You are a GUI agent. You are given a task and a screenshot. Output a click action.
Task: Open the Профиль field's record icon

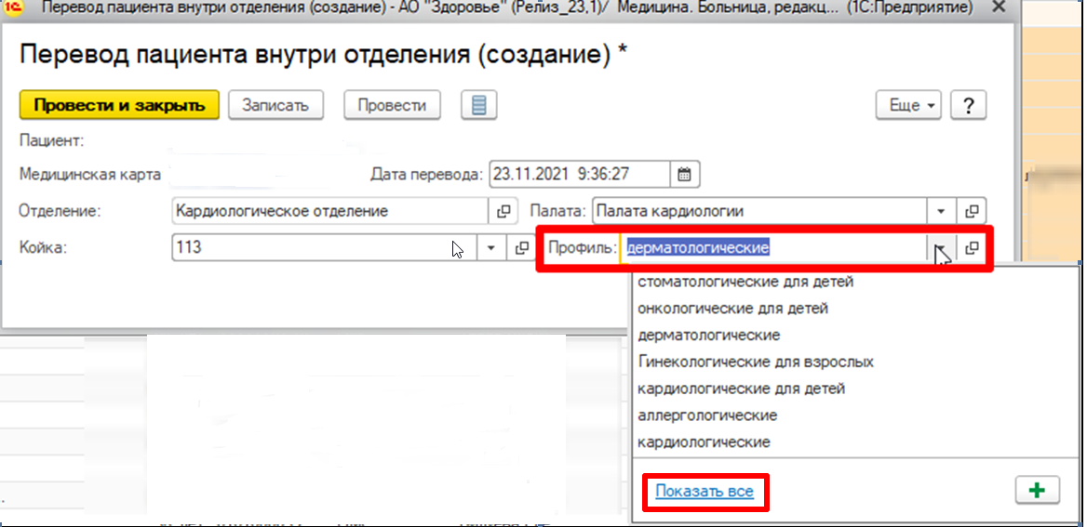pyautogui.click(x=973, y=248)
